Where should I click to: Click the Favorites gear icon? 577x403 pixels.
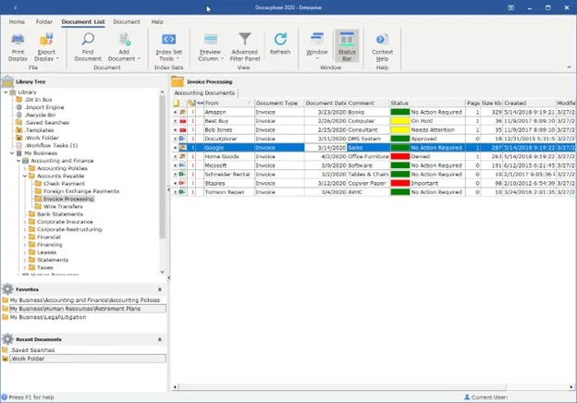coord(7,289)
